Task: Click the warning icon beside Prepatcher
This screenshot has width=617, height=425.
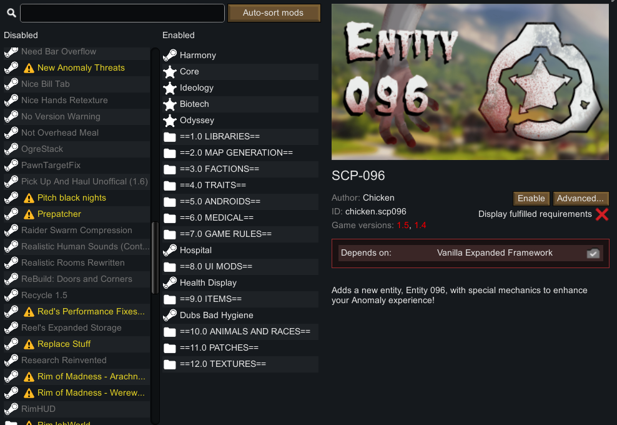Action: [29, 214]
